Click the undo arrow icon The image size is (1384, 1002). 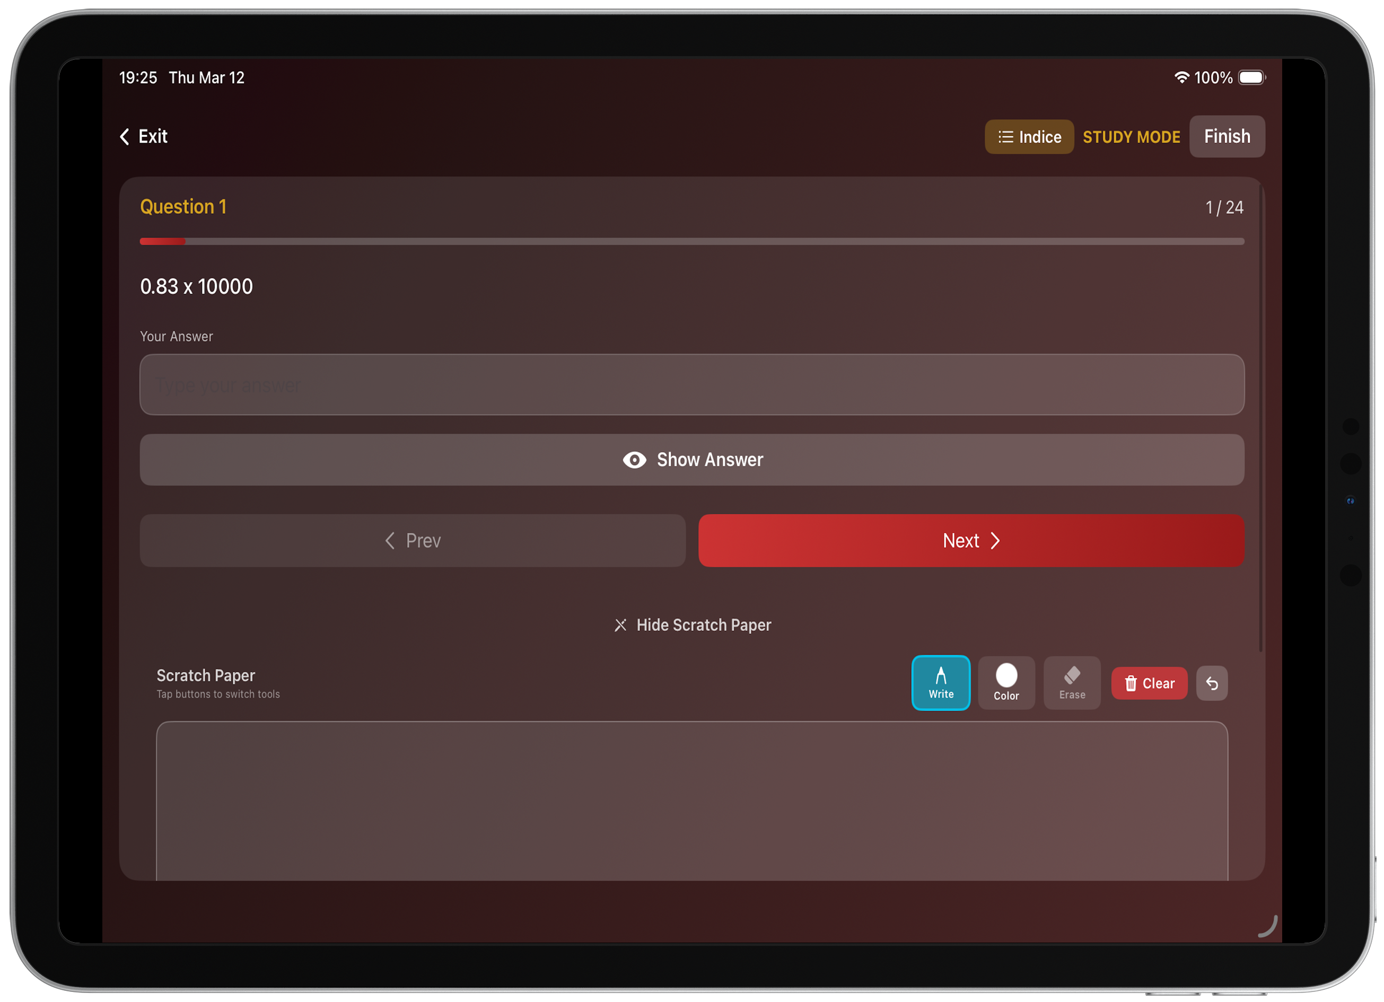[x=1211, y=683]
